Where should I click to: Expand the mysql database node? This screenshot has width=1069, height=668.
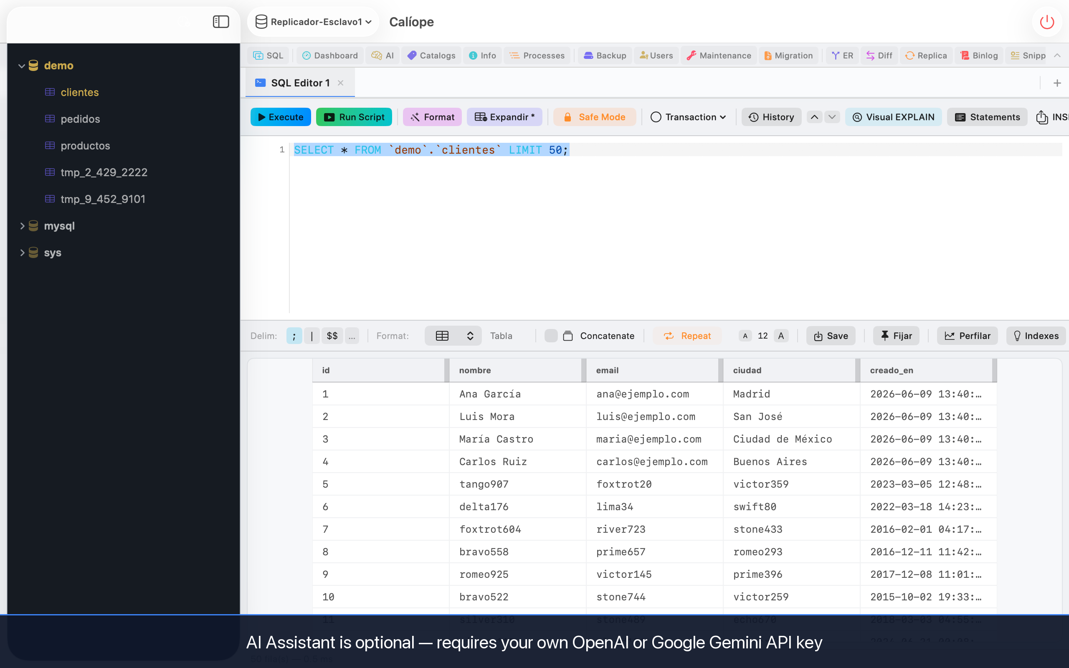[x=21, y=226]
